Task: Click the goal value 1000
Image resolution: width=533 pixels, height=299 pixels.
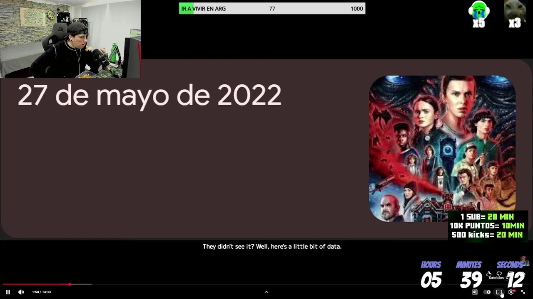Action: pos(356,9)
